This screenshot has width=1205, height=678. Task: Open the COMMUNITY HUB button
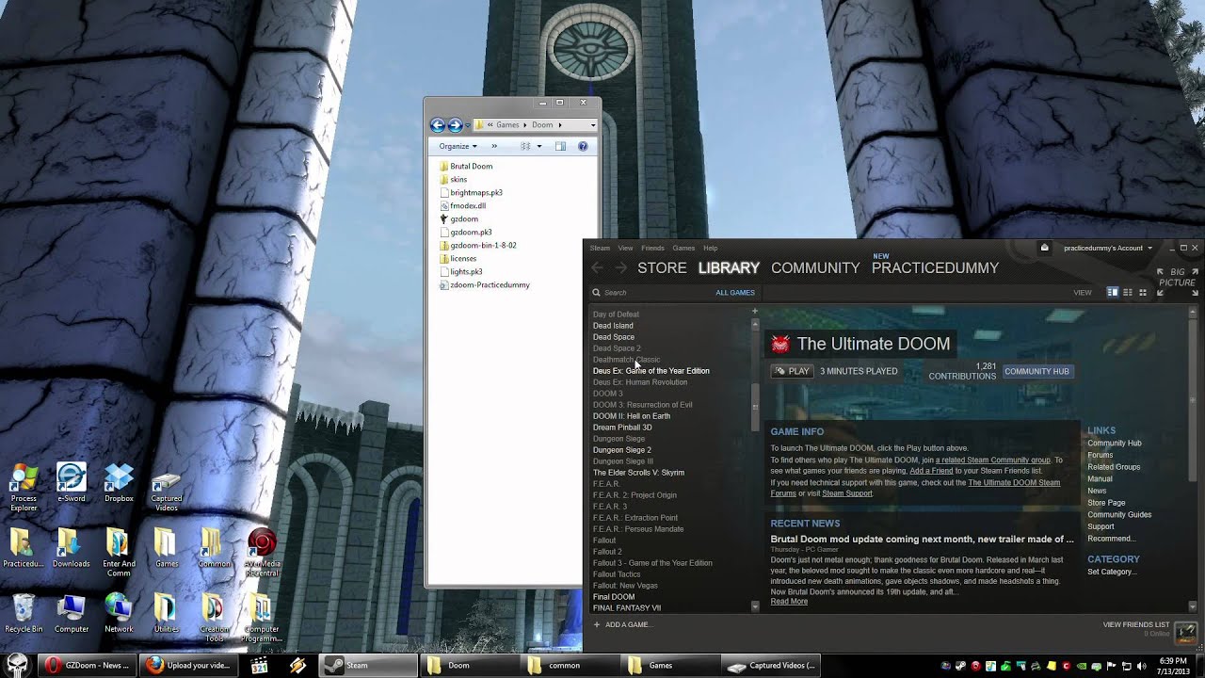pos(1036,371)
